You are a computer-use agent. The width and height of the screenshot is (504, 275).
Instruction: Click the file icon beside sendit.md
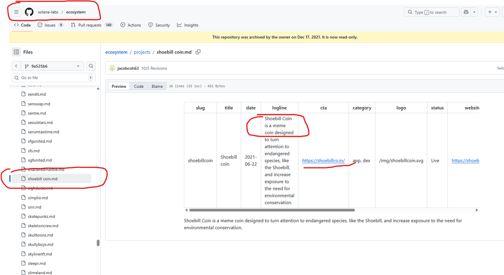[x=24, y=94]
